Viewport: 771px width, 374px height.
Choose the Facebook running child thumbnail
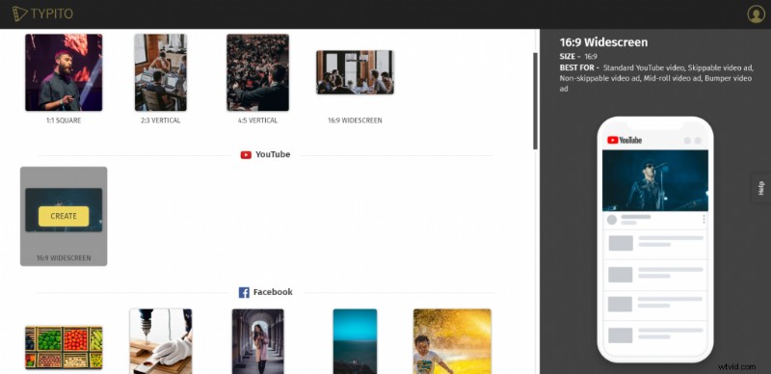click(x=452, y=341)
